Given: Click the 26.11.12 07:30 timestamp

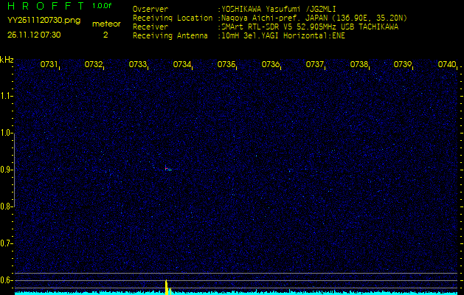Looking at the screenshot, I should tap(34, 34).
